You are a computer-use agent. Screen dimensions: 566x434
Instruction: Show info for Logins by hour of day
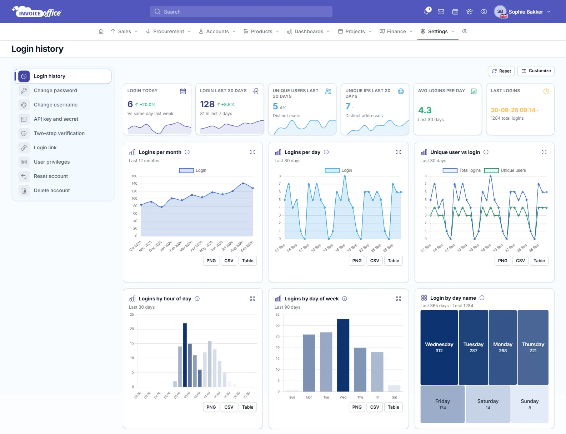pos(197,299)
